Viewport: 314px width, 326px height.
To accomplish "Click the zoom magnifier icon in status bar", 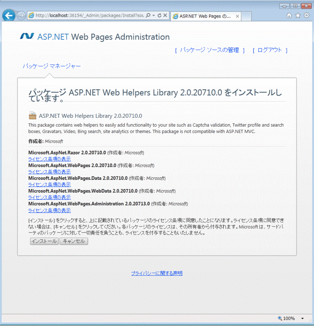I will [x=280, y=318].
